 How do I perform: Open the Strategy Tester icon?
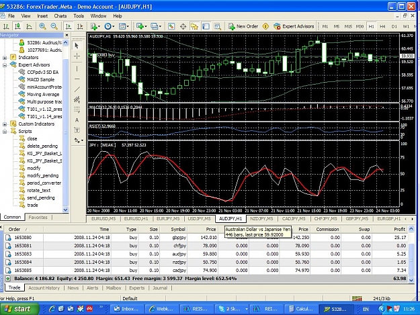(218, 26)
